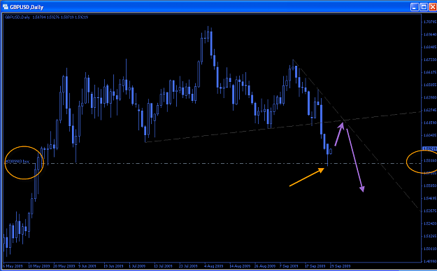This screenshot has height=271, width=437.
Task: Click the 4 Aug 2009 date label
Action: tap(214, 266)
